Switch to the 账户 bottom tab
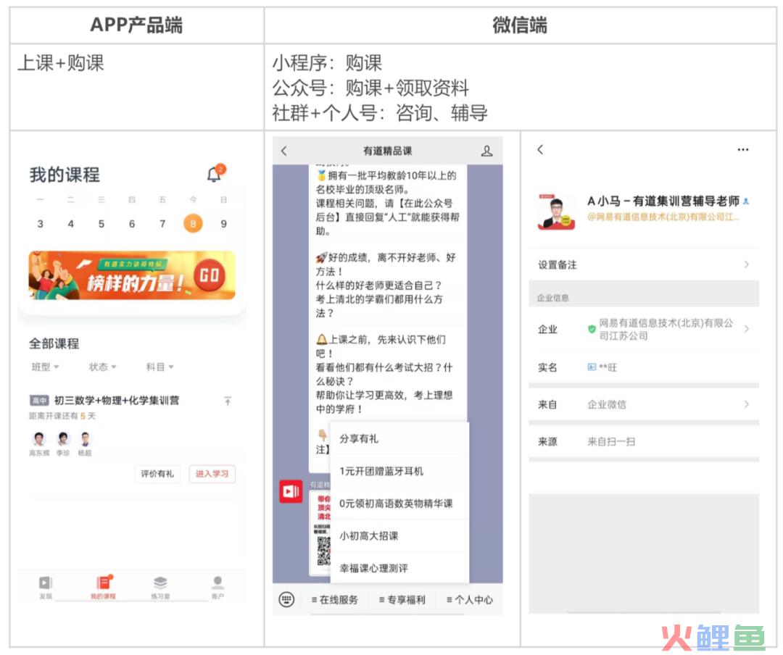Image resolution: width=783 pixels, height=655 pixels. click(217, 587)
